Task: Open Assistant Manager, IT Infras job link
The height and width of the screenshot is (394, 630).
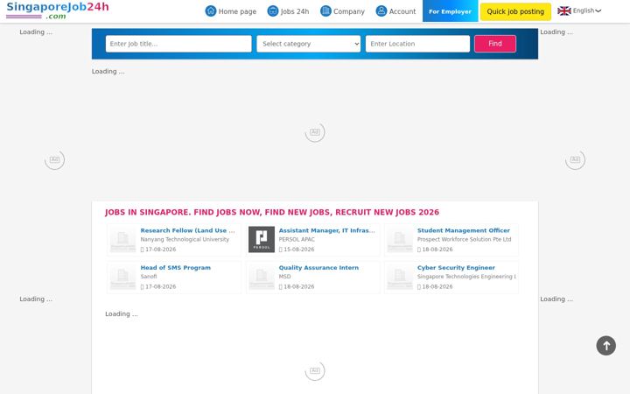Action: click(x=326, y=230)
